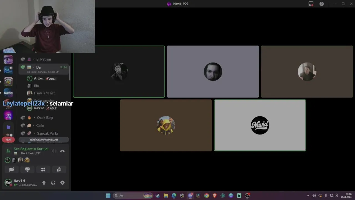This screenshot has height=200, width=355.
Task: Switch to Discord in the taskbar
Action: point(190,196)
